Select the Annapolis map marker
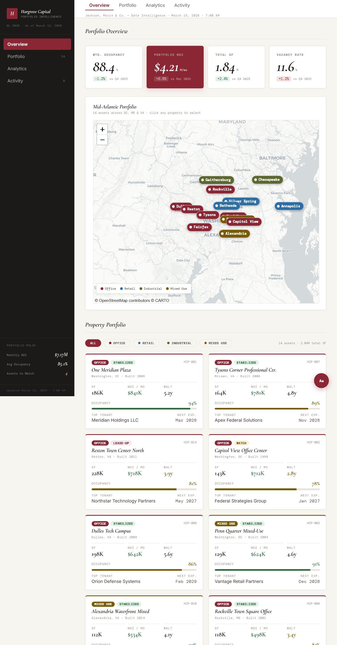 [x=289, y=206]
